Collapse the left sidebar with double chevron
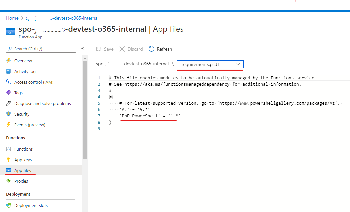350x212 pixels. pyautogui.click(x=82, y=49)
